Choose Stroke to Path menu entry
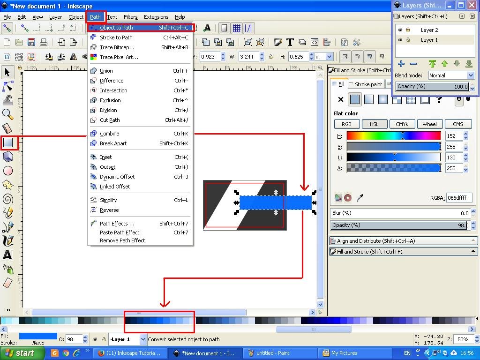Image resolution: width=480 pixels, height=360 pixels. pos(140,37)
